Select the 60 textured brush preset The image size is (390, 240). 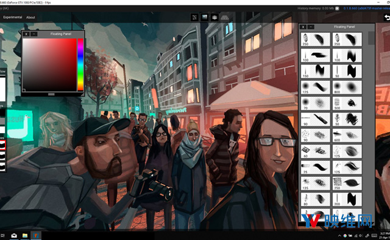point(316,151)
